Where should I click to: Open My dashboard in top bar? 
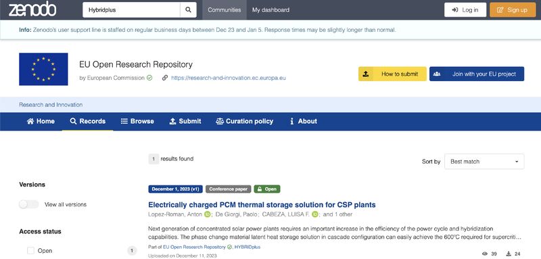tap(271, 9)
